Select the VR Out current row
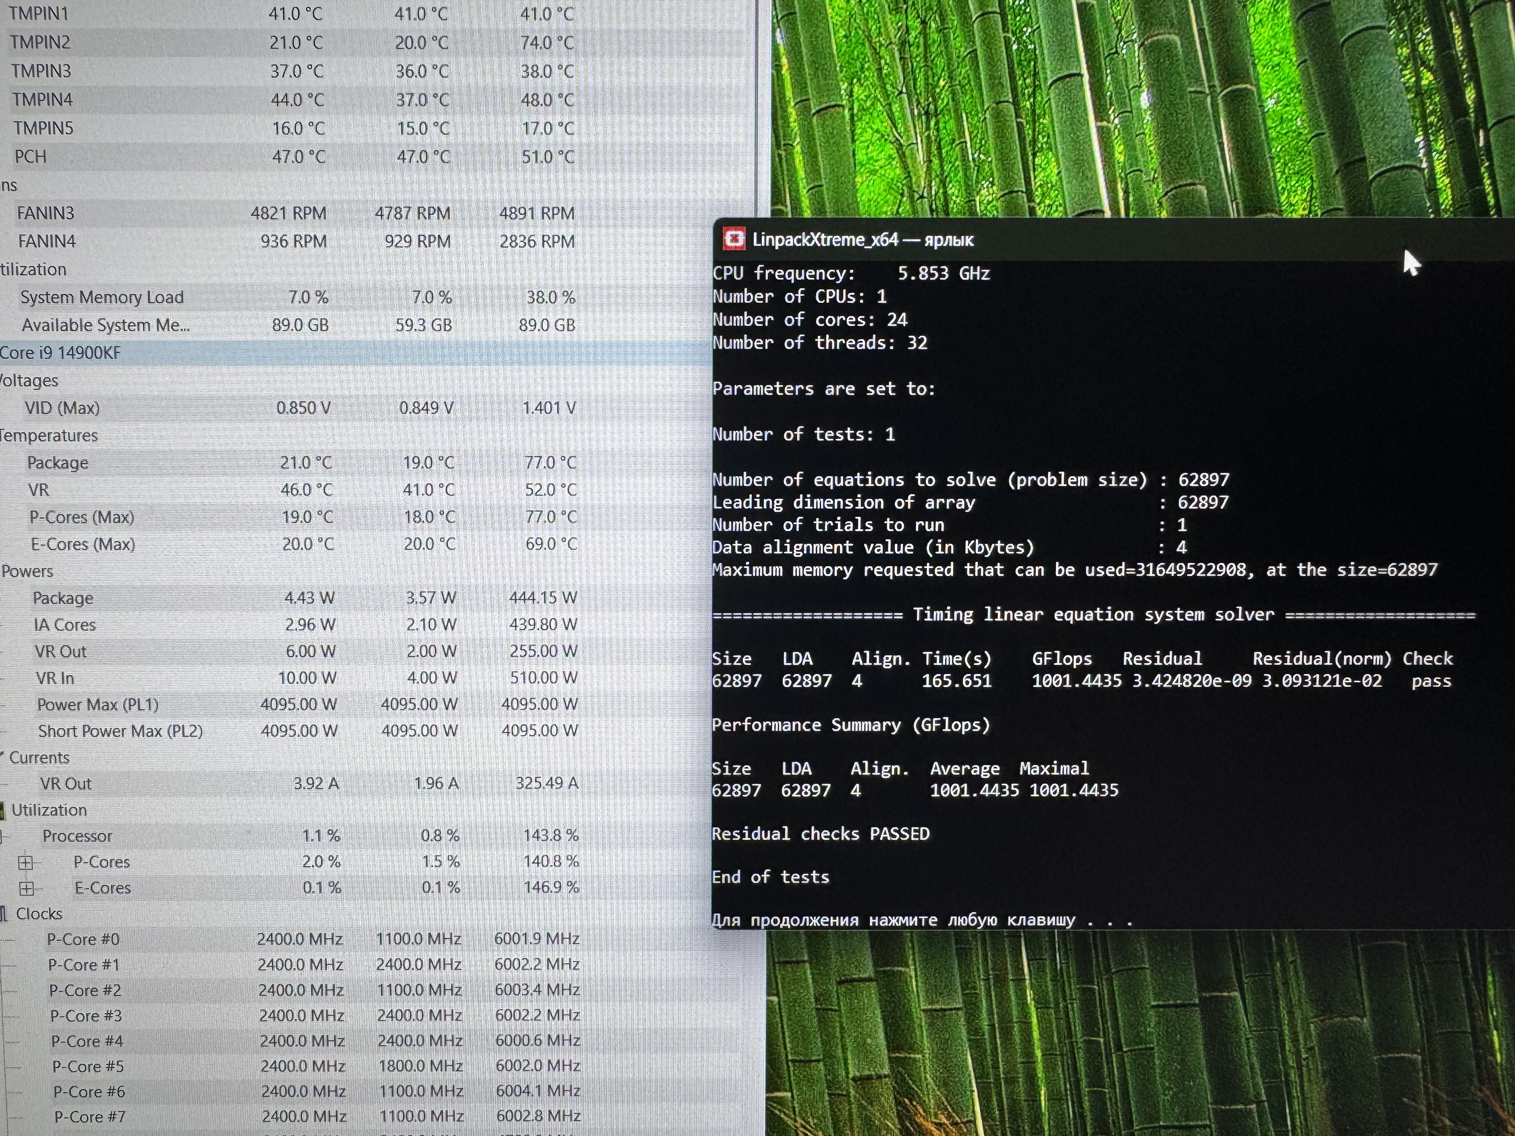Viewport: 1515px width, 1136px height. (65, 783)
